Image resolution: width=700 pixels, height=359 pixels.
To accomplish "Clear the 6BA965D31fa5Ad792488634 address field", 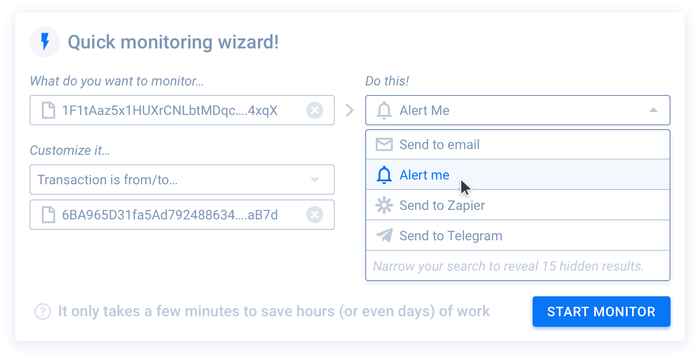I will (314, 215).
